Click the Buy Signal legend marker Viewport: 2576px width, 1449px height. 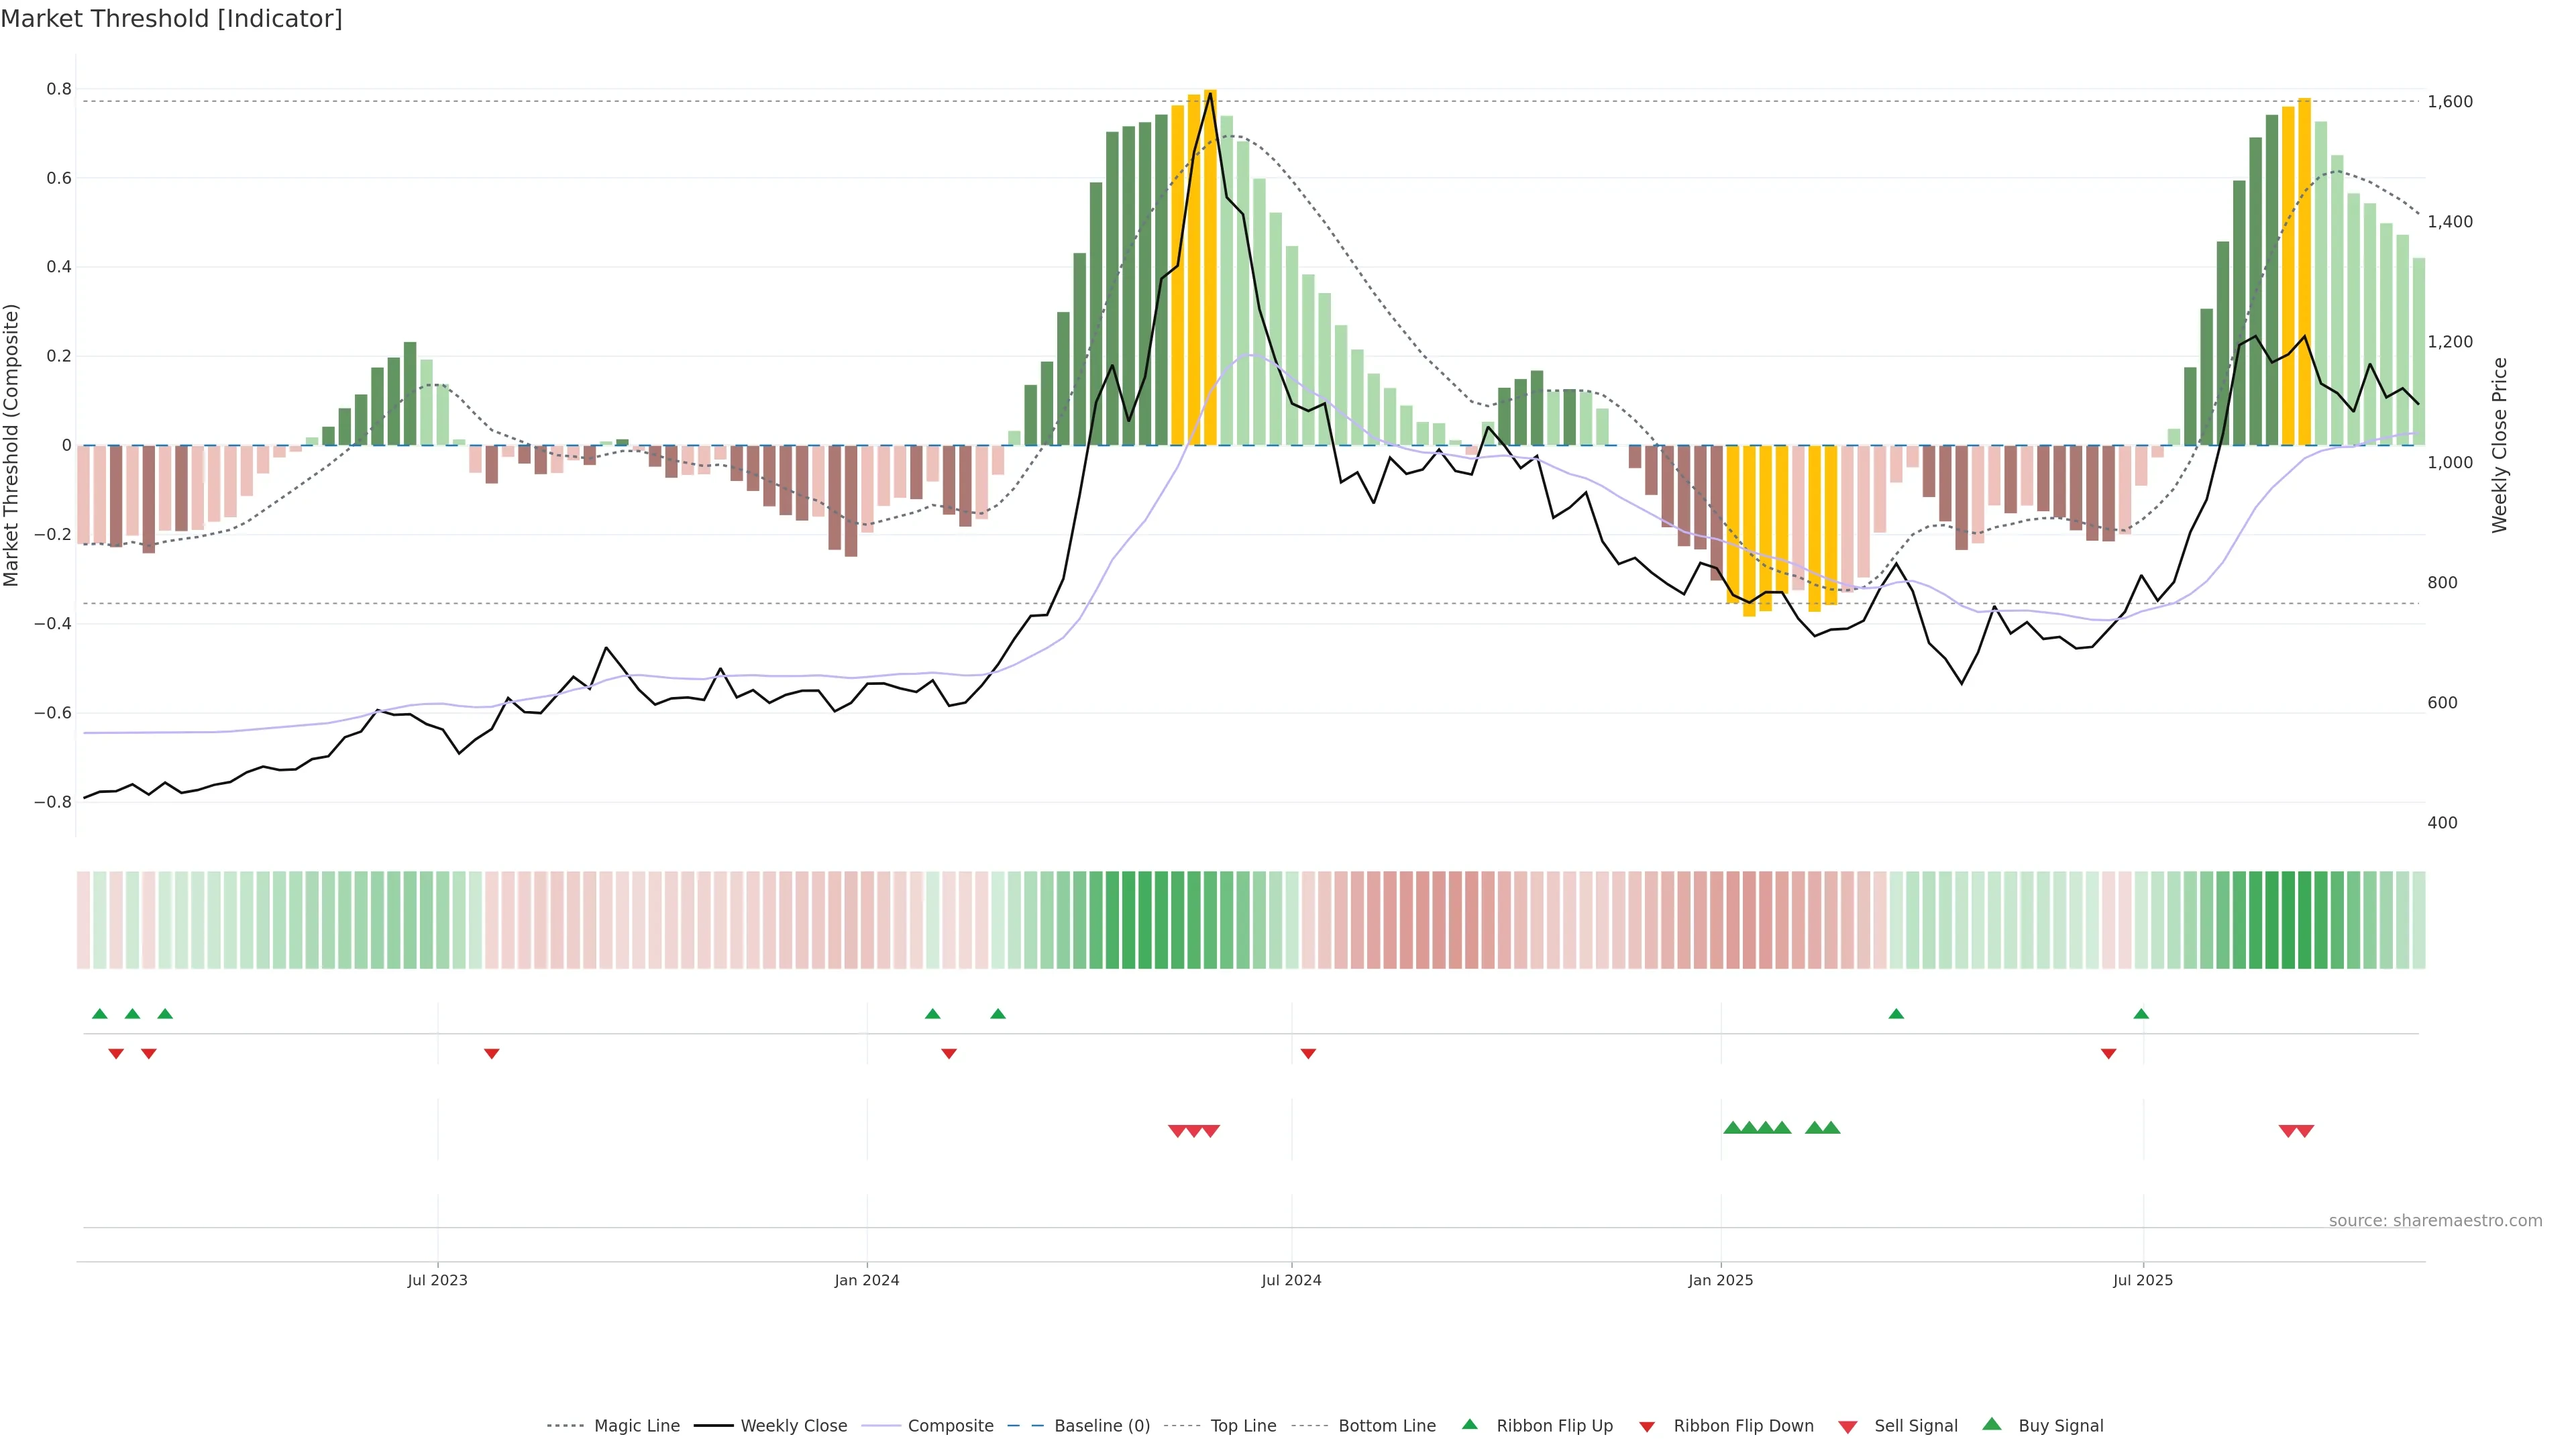pos(1991,1424)
